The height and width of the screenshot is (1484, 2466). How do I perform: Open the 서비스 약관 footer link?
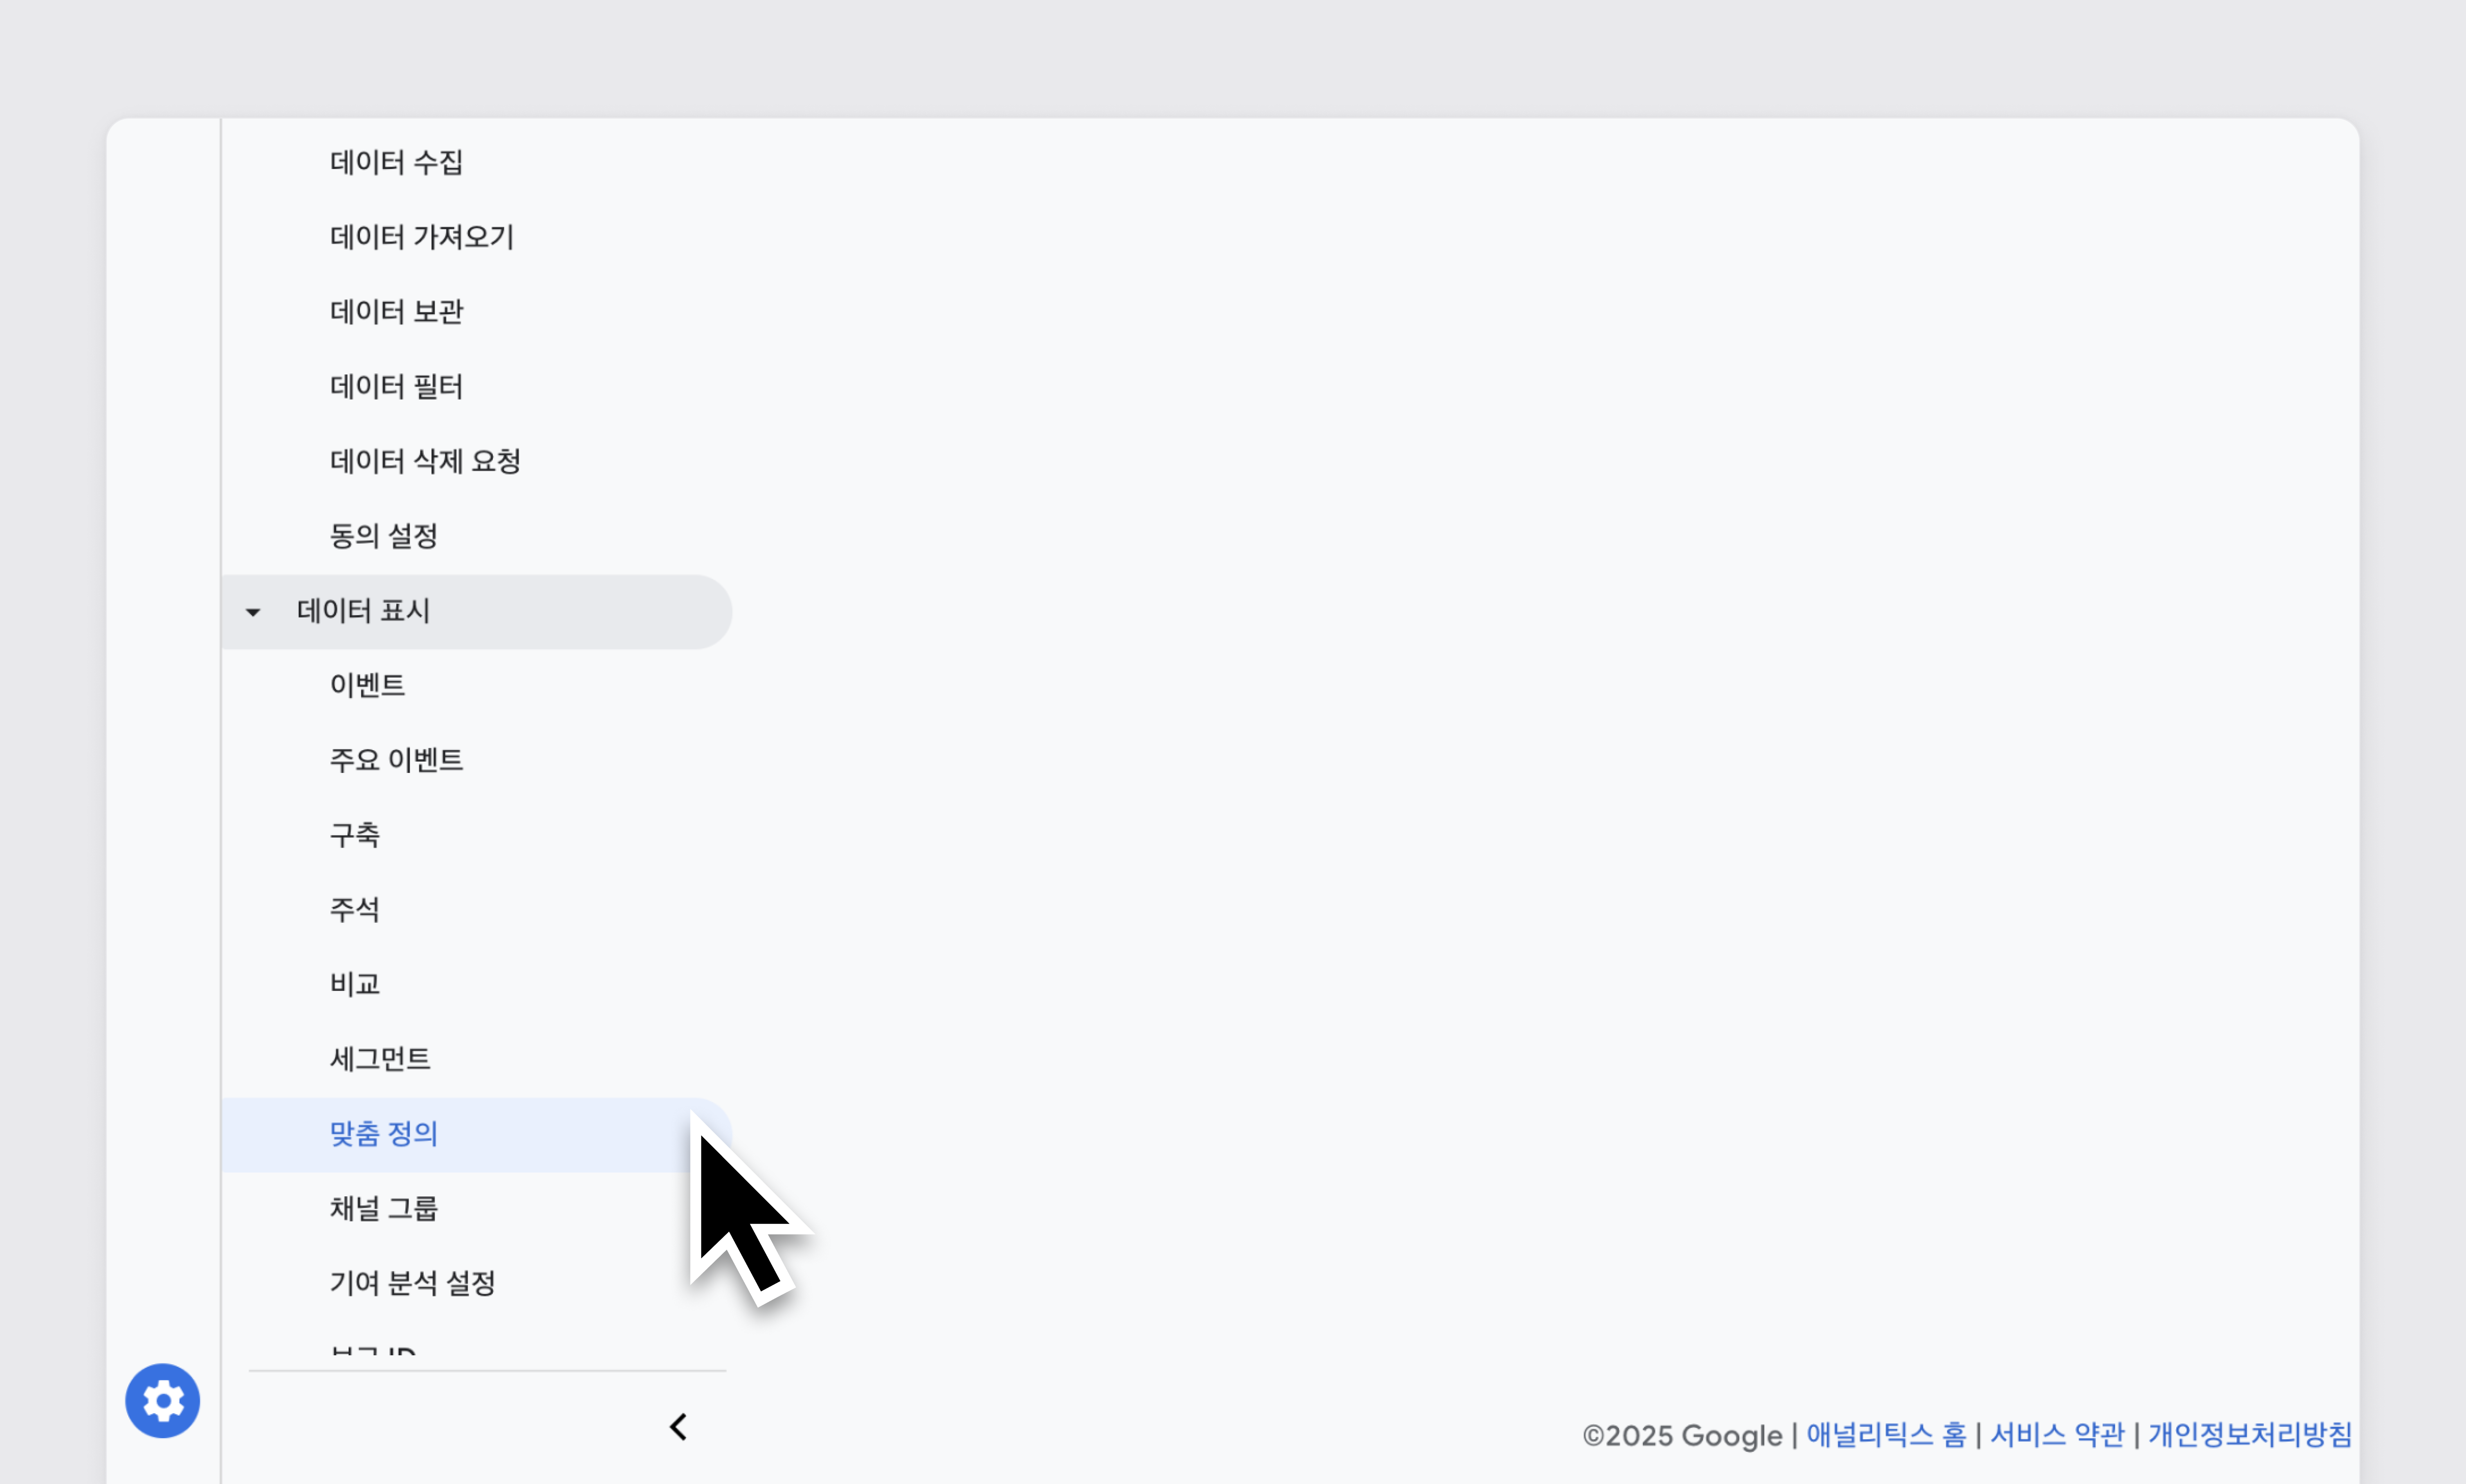tap(2056, 1435)
